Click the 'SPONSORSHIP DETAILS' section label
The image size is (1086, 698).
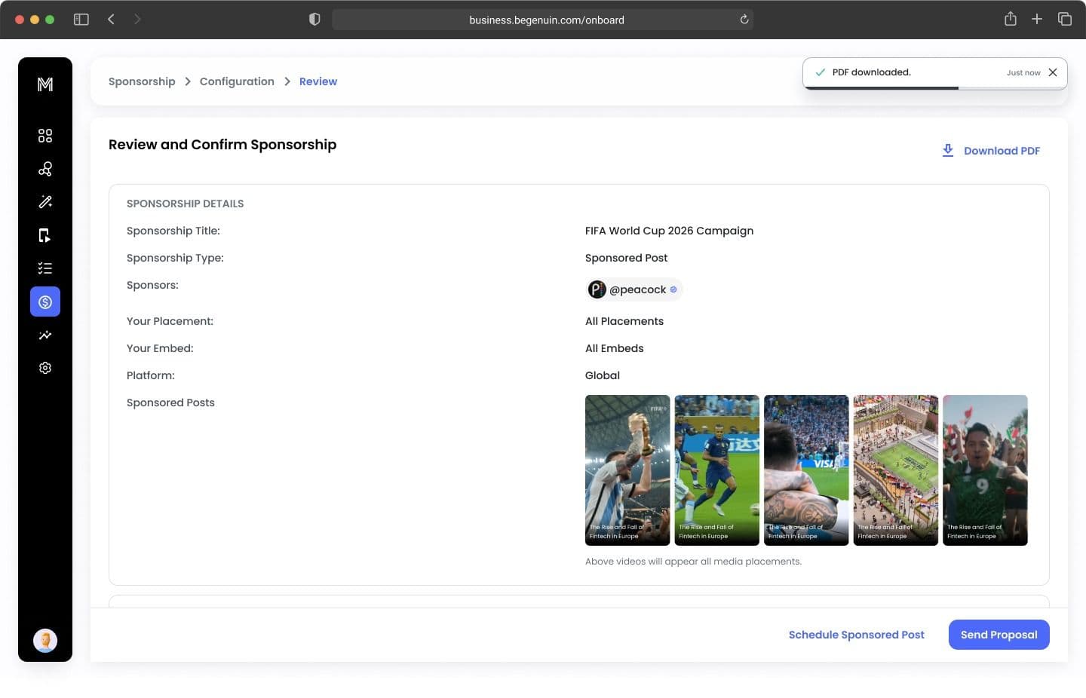186,204
